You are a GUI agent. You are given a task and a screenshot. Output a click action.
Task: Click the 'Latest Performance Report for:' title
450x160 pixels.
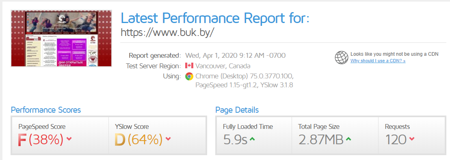click(x=215, y=18)
